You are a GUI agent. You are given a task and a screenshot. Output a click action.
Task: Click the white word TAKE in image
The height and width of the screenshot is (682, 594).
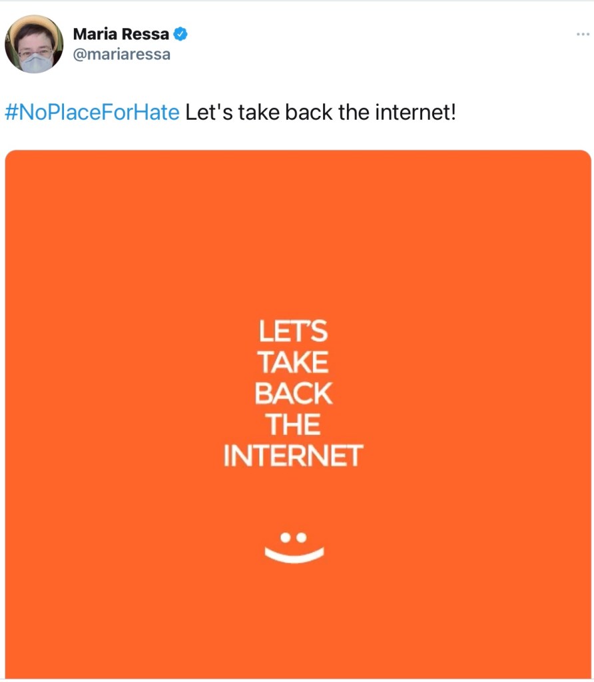(293, 363)
